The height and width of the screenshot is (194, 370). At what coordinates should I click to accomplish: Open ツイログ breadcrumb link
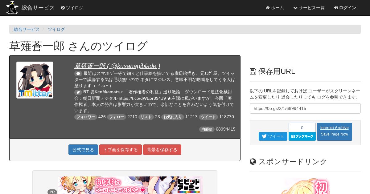click(56, 29)
